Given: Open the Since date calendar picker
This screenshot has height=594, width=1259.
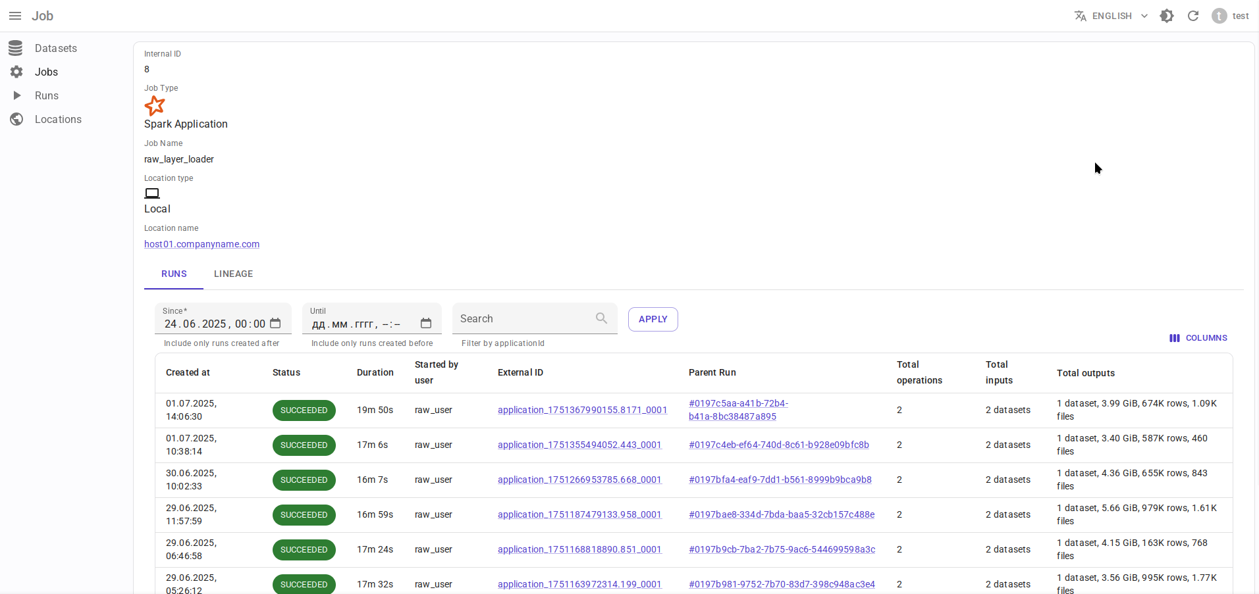Looking at the screenshot, I should 275,324.
